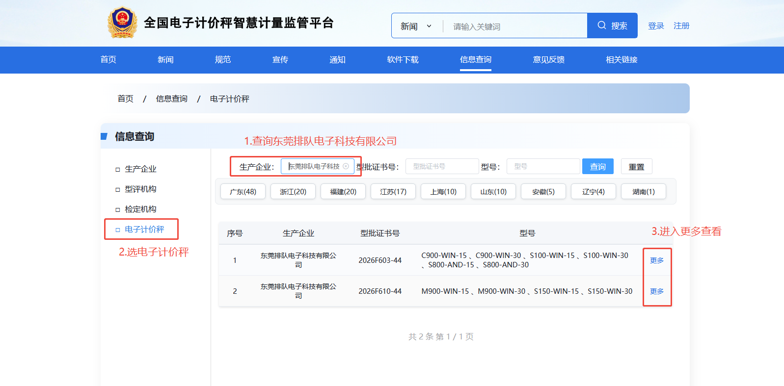The image size is (784, 386).
Task: Click the 重置 reset button
Action: pyautogui.click(x=636, y=166)
